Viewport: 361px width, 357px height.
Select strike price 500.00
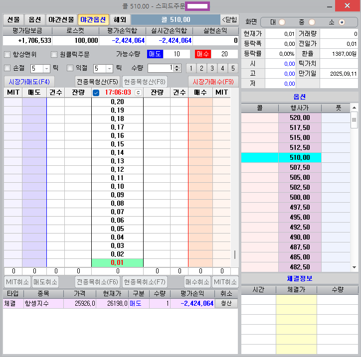[300, 197]
